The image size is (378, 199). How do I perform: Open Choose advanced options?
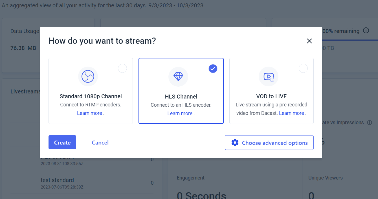[x=269, y=143]
